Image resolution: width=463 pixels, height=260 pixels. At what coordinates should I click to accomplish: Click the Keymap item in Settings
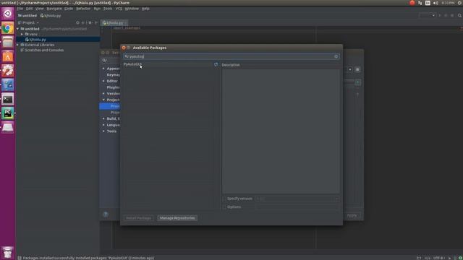click(x=113, y=75)
